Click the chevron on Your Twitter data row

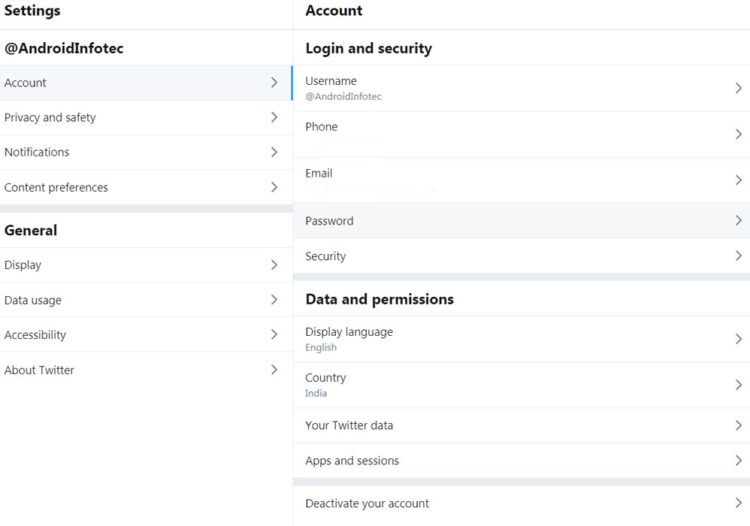point(739,425)
